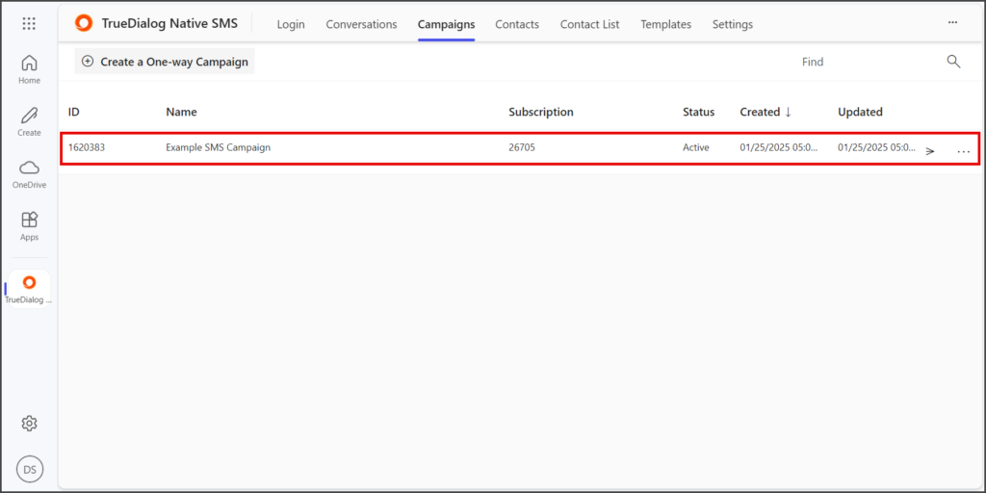Open Create in the sidebar

point(29,121)
